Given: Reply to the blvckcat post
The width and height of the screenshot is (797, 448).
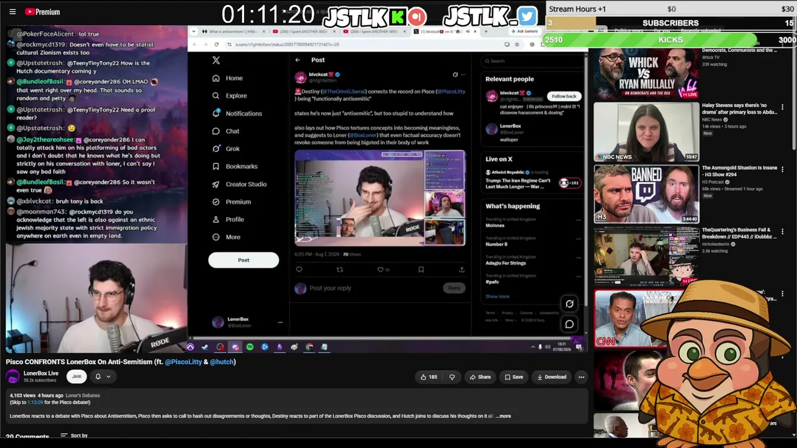Looking at the screenshot, I should (x=299, y=269).
